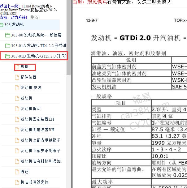Click the 发动机下部支承绝缘子 document icon
The image size is (187, 188).
tap(17, 151)
